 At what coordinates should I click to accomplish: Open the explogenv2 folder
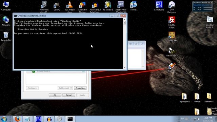click(184, 98)
